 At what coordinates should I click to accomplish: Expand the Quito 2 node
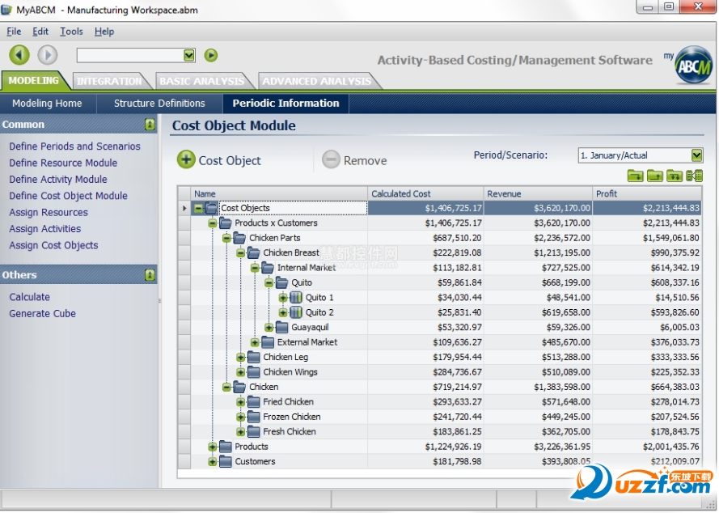pos(283,312)
